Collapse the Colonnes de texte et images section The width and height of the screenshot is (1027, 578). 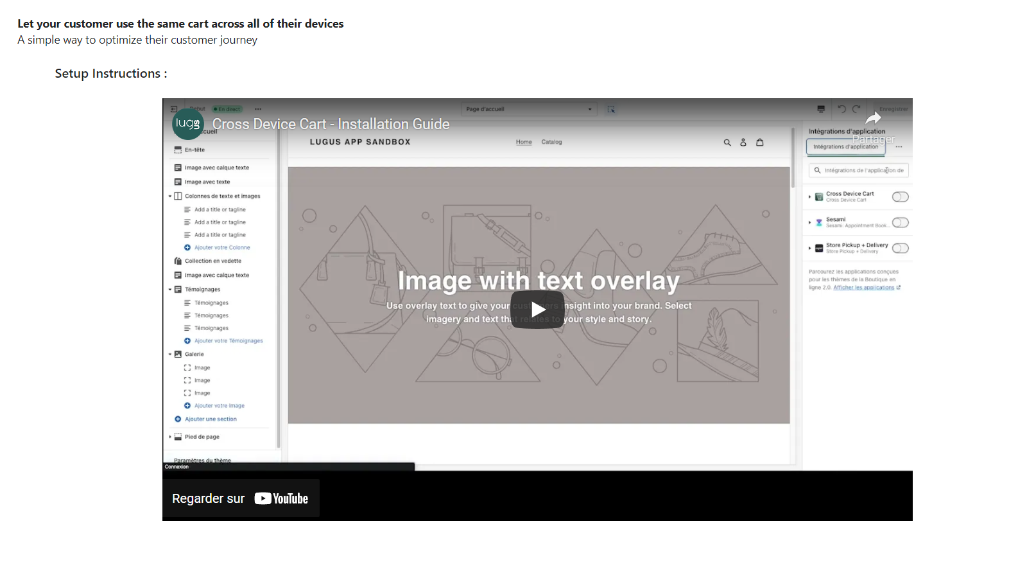pyautogui.click(x=170, y=197)
